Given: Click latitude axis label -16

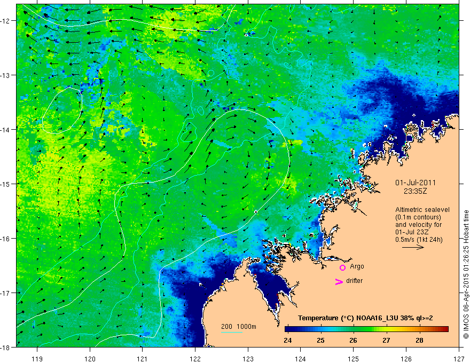Looking at the screenshot, I should point(6,239).
